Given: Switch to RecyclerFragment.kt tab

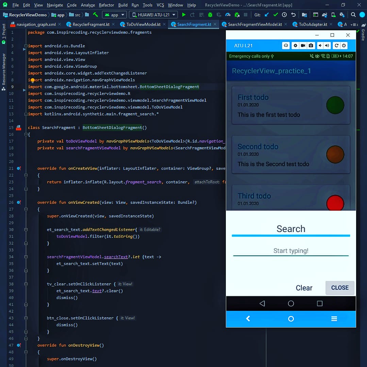Looking at the screenshot, I should (91, 24).
